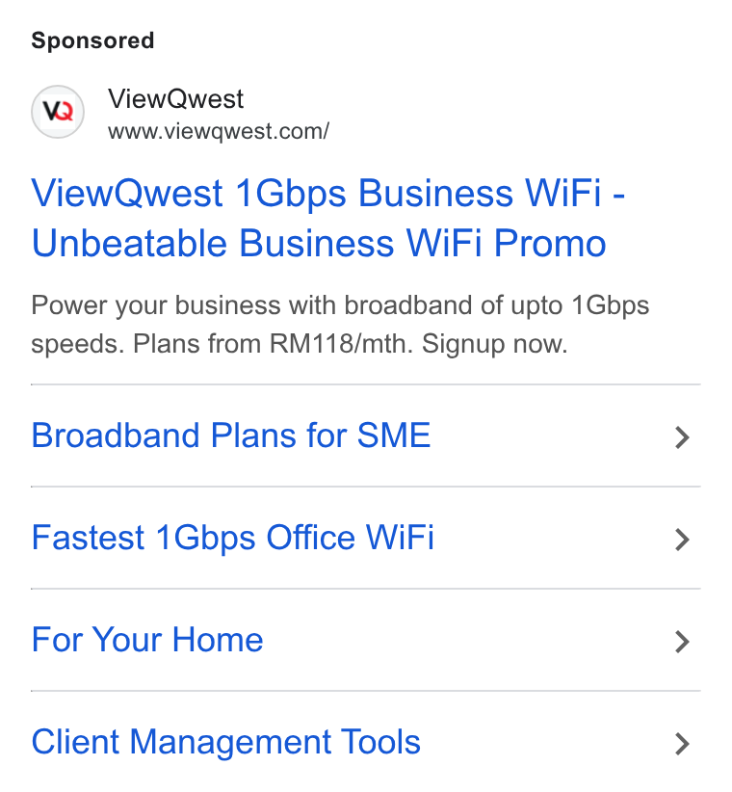Select the Broadband Plans for SME row
This screenshot has width=732, height=792.
[x=365, y=436]
